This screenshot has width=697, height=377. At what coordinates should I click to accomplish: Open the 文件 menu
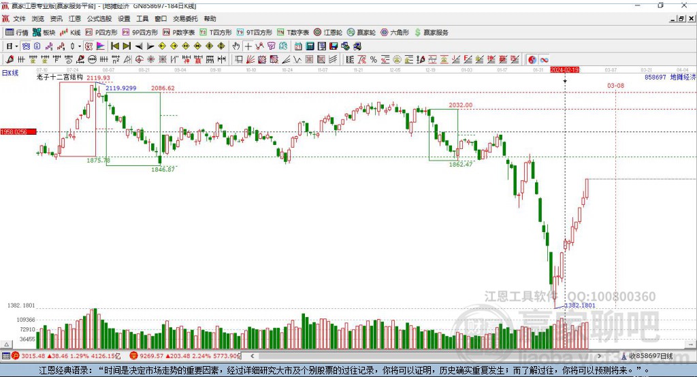(x=20, y=18)
